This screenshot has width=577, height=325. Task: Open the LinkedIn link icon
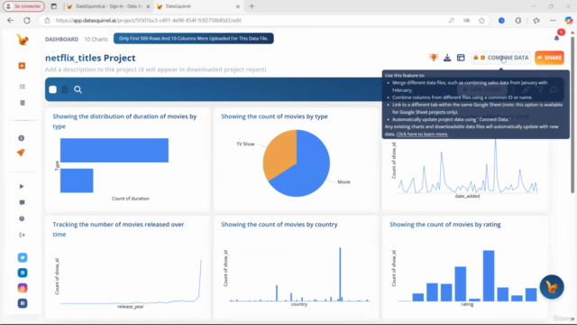coord(23,273)
